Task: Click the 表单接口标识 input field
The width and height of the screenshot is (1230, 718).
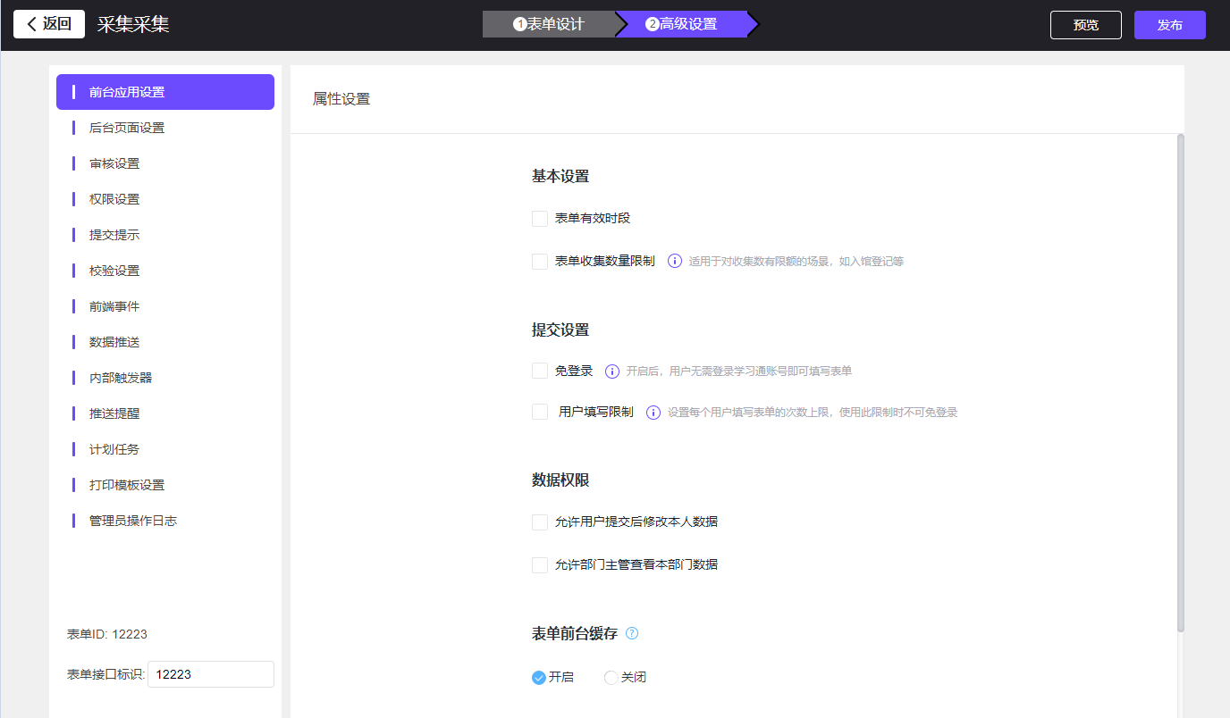Action: [211, 674]
